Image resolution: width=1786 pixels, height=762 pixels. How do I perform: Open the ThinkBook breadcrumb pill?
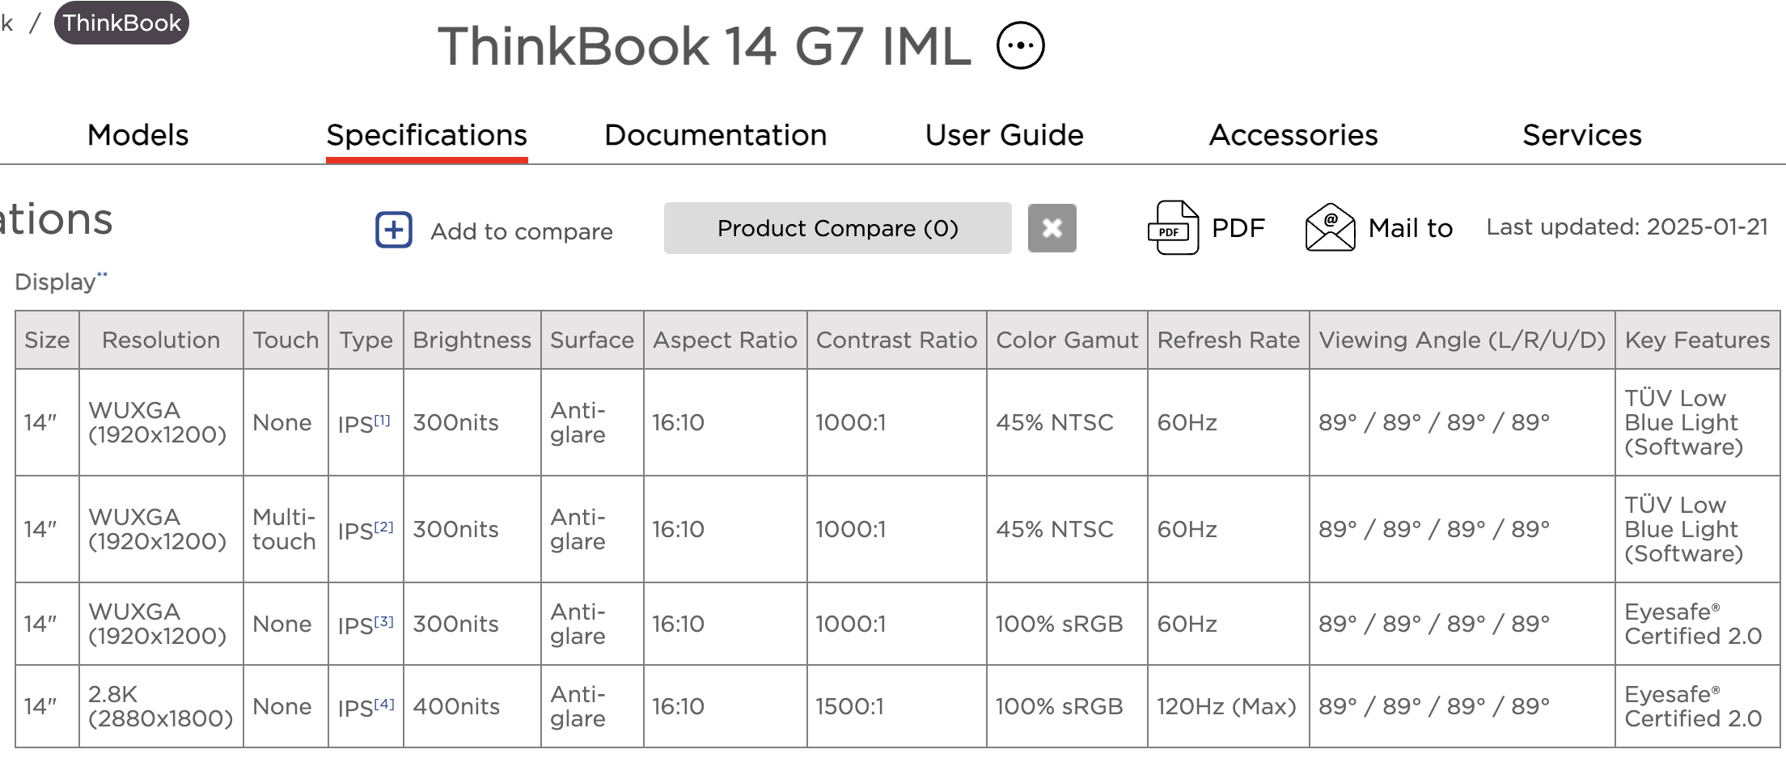pyautogui.click(x=121, y=23)
